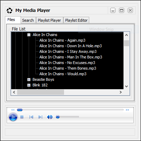Expand the Blink 182 folder
Screen dimensions: 141x141
[29, 85]
